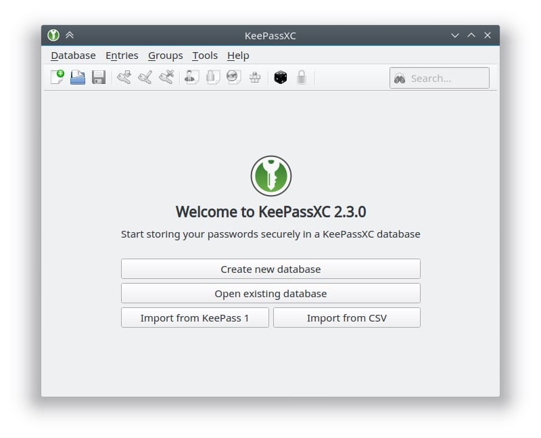Create a new database using the toolbar icon

click(57, 77)
